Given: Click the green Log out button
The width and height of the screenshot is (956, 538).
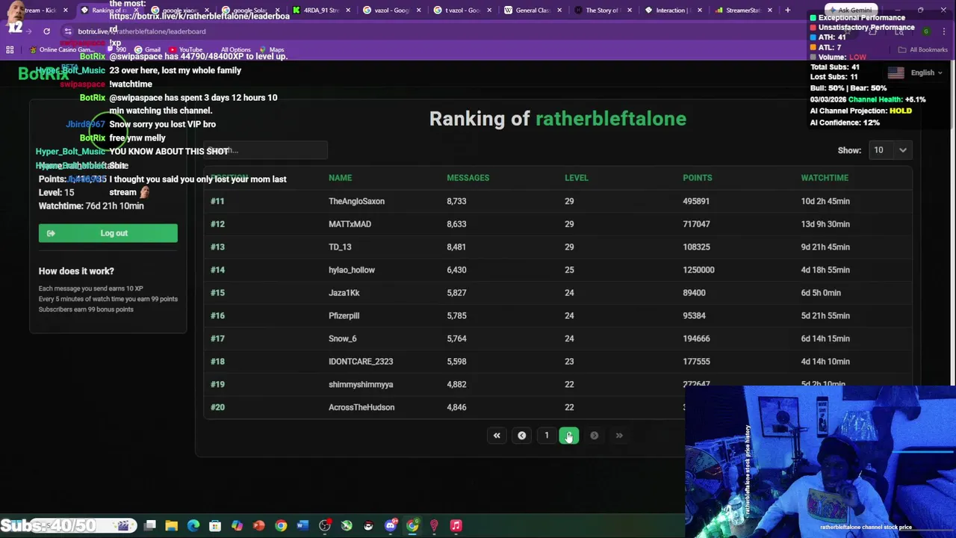Looking at the screenshot, I should (x=108, y=233).
